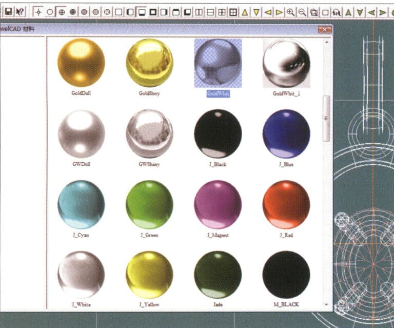Viewport: 394px width, 328px height.
Task: Click the material list scroll-down arrow
Action: tap(326, 304)
